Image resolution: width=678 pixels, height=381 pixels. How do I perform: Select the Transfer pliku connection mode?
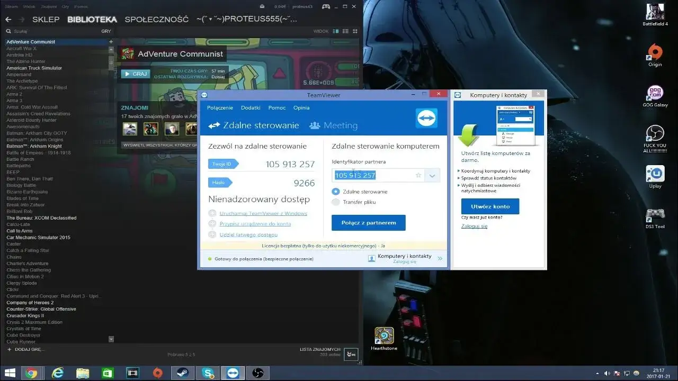(335, 202)
